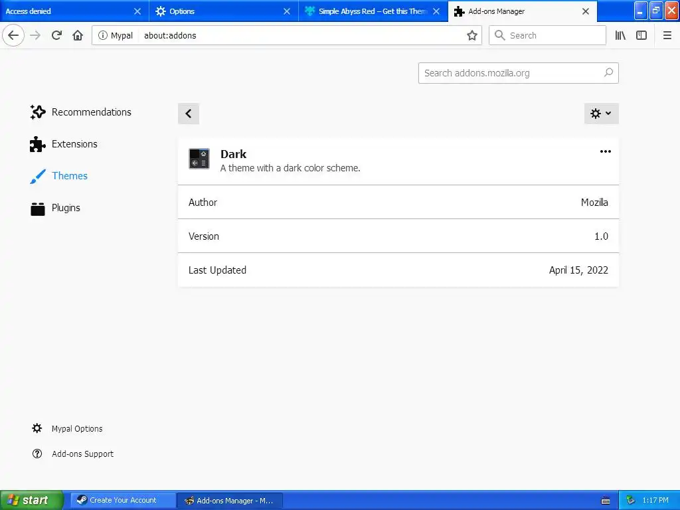The width and height of the screenshot is (680, 510).
Task: Click Add-ons Manager taskbar button
Action: point(230,500)
